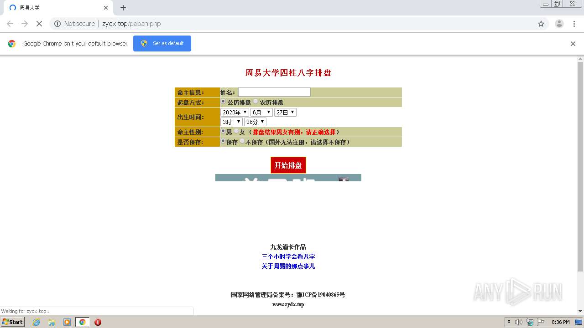
Task: Click scrollbar up arrow
Action: 580,59
